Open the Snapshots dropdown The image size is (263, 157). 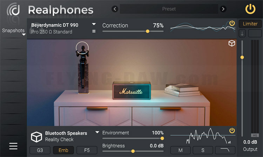24,35
